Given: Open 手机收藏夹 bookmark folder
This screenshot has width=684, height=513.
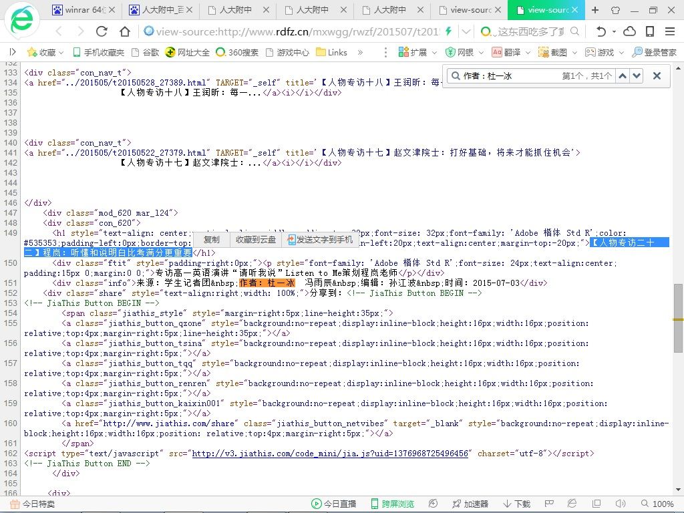Looking at the screenshot, I should click(99, 52).
